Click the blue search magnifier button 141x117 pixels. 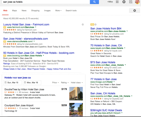94,2
